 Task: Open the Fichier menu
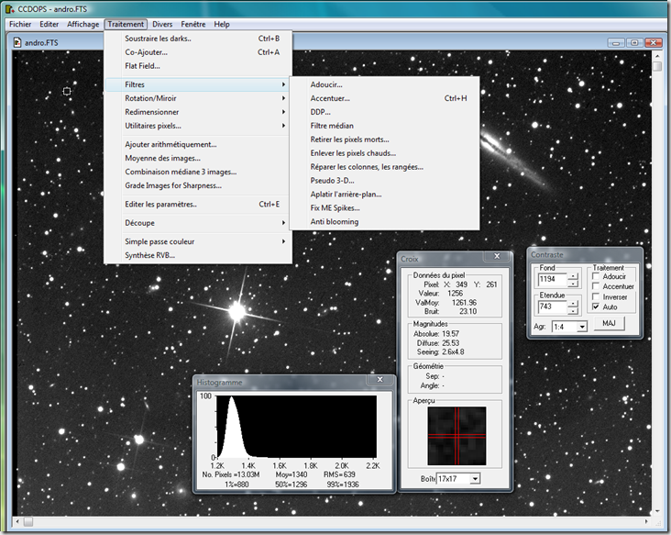point(20,25)
